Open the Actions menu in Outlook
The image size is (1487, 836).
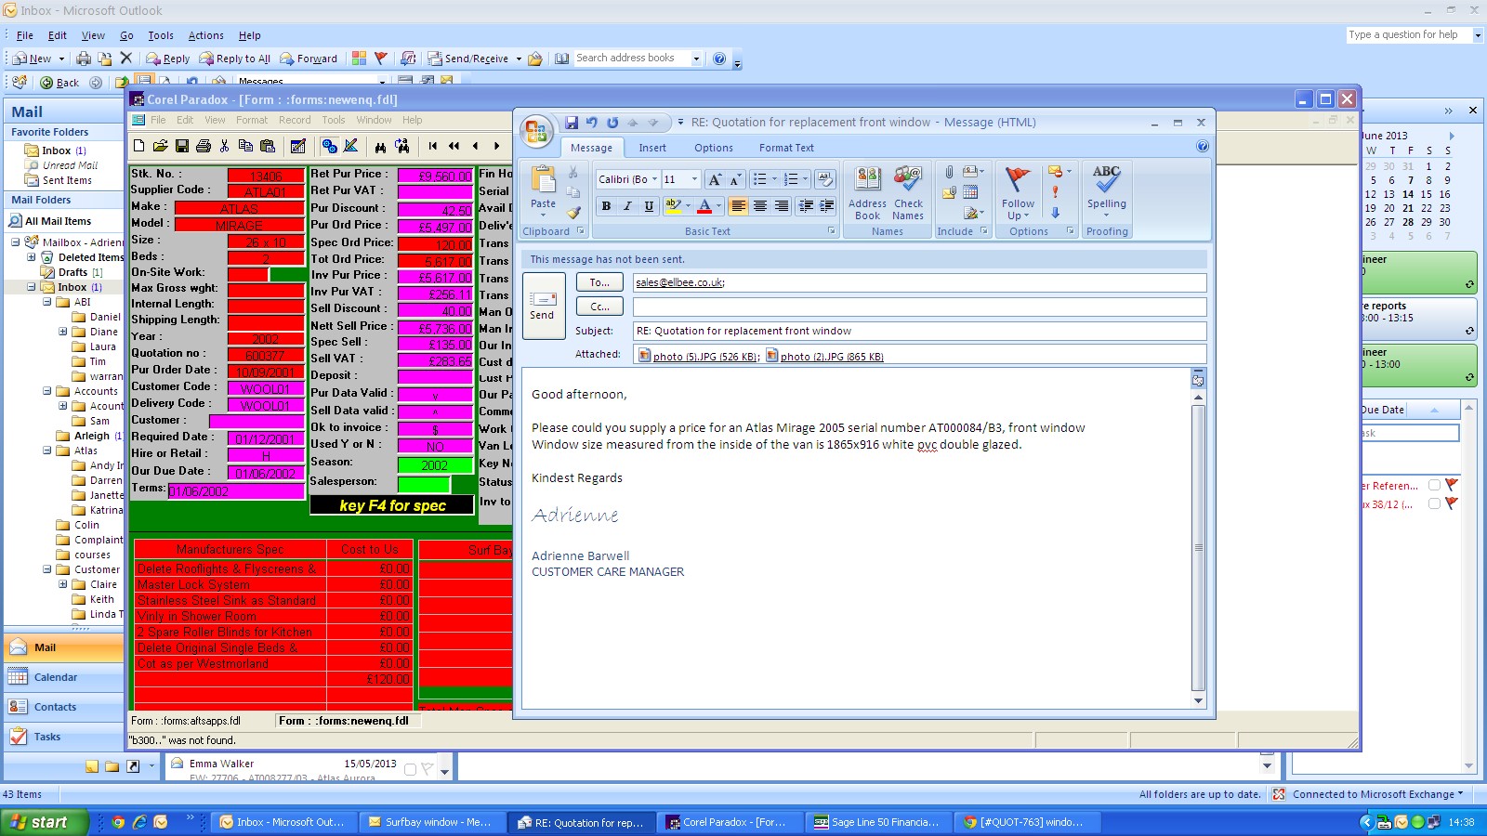click(x=205, y=35)
